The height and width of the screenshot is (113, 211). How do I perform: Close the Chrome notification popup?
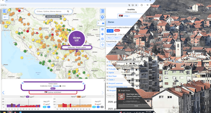(136, 106)
